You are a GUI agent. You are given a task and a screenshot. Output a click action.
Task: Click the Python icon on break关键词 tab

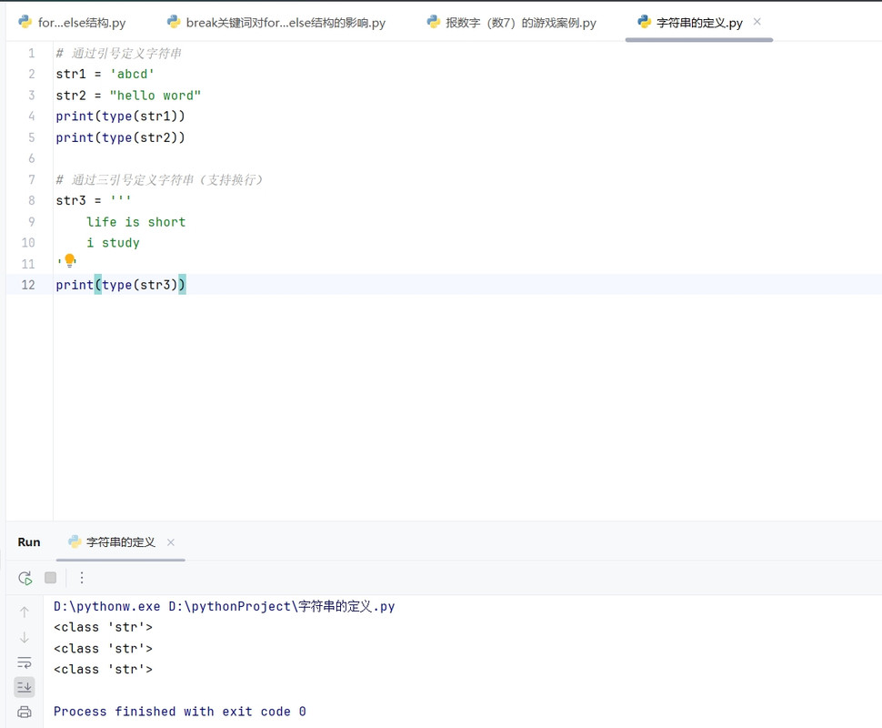point(174,22)
